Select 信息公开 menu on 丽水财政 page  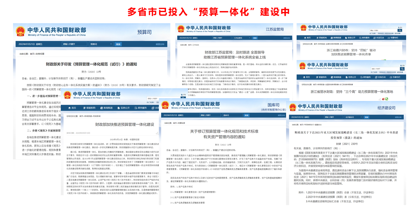pos(352,77)
